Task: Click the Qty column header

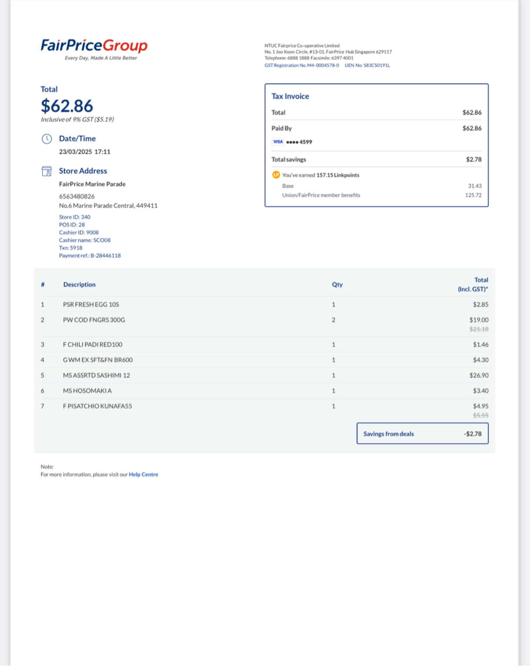Action: [x=337, y=284]
